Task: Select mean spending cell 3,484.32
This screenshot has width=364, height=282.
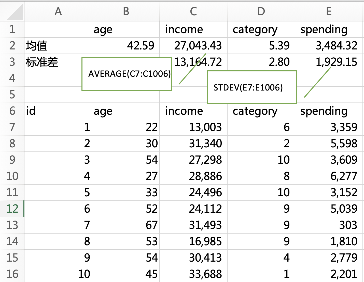Action: (x=329, y=46)
